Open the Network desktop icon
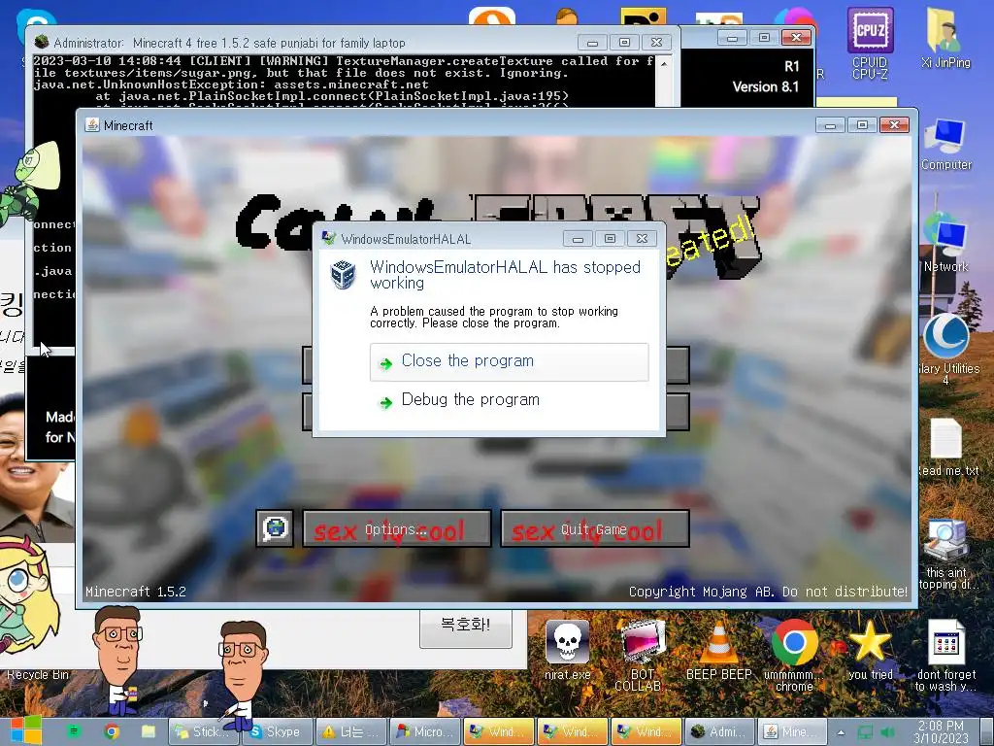The image size is (994, 746). coord(945,244)
